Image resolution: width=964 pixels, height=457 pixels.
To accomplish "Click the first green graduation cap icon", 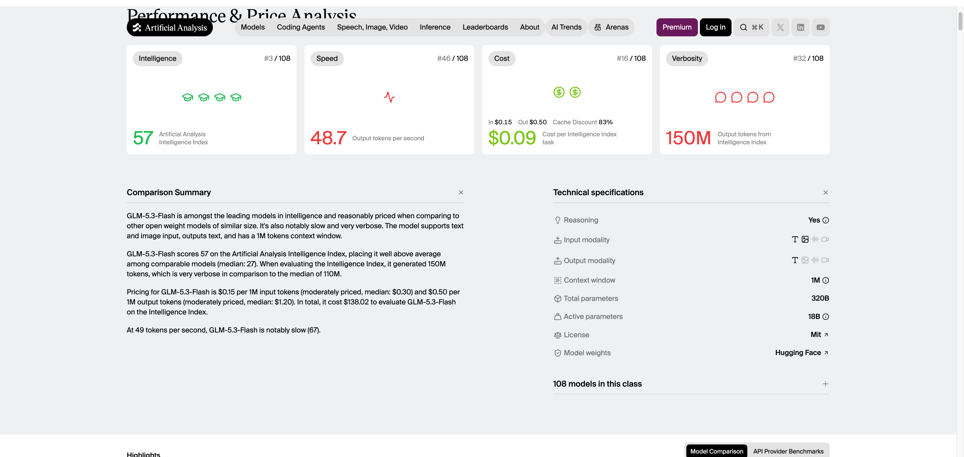I will coord(188,97).
